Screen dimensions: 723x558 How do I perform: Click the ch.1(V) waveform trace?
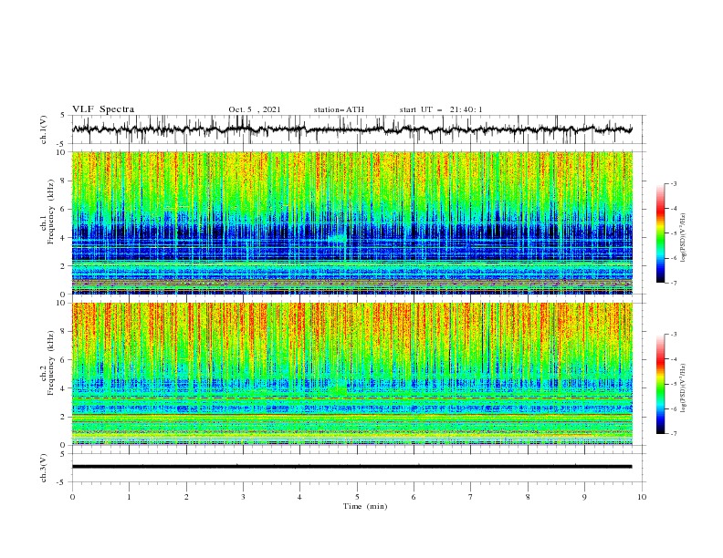(351, 129)
